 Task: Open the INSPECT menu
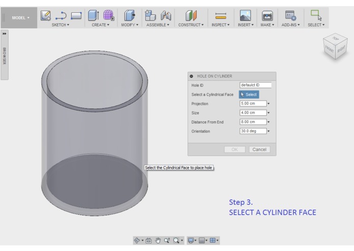pyautogui.click(x=221, y=25)
